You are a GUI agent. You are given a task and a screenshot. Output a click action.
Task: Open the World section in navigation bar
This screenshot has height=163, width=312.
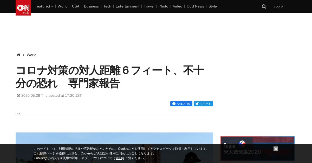tap(63, 6)
